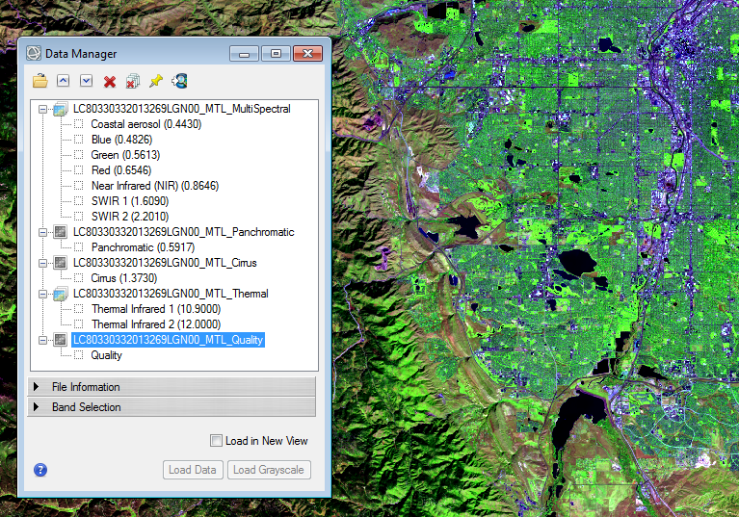Open the blue help question mark icon

click(40, 470)
